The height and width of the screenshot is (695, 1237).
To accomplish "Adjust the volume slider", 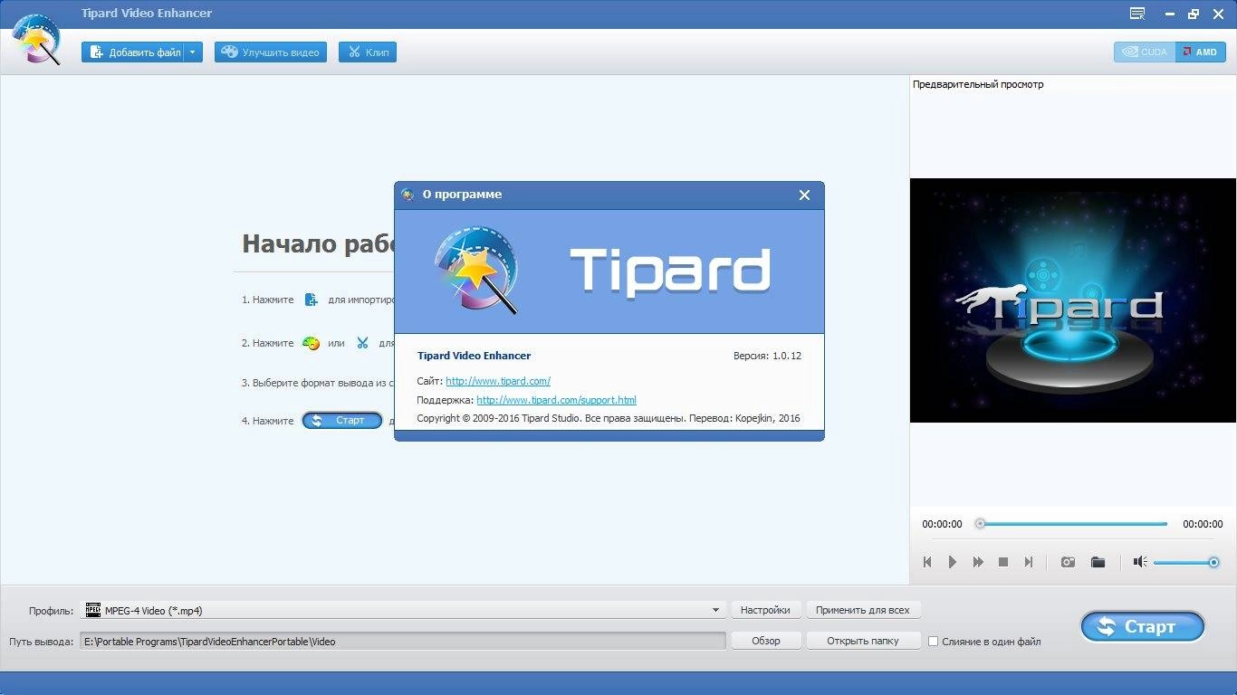I will [x=1186, y=563].
